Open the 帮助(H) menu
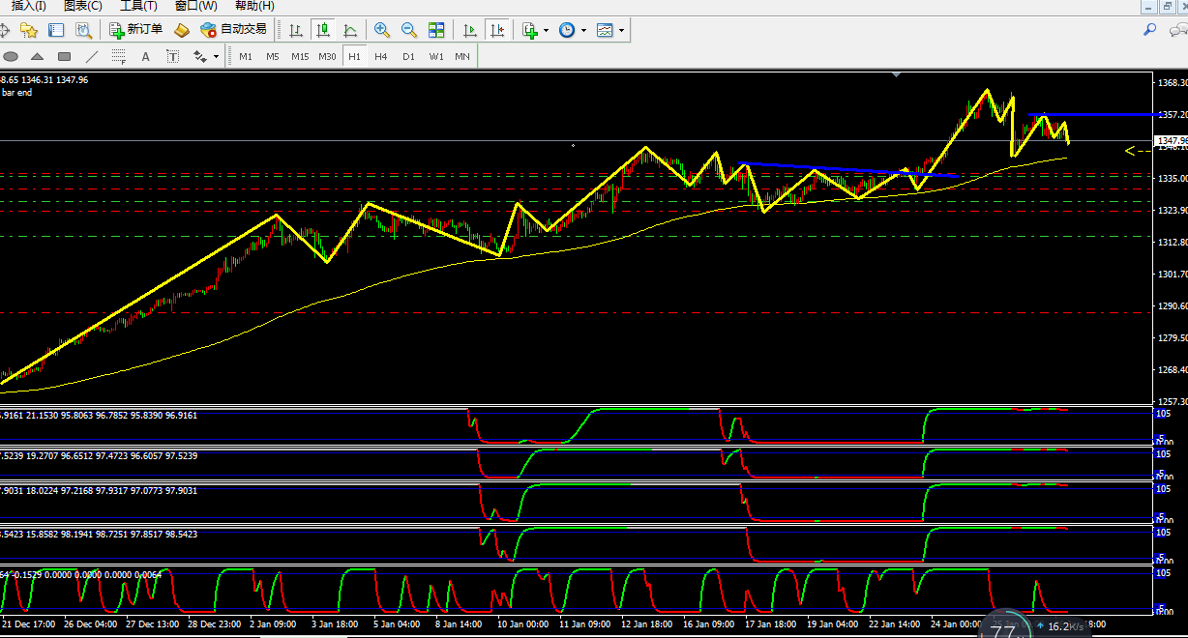 tap(254, 6)
